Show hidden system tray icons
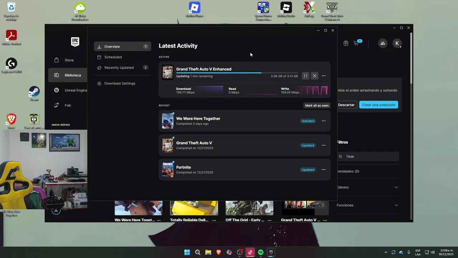This screenshot has width=458, height=258. pos(386,252)
